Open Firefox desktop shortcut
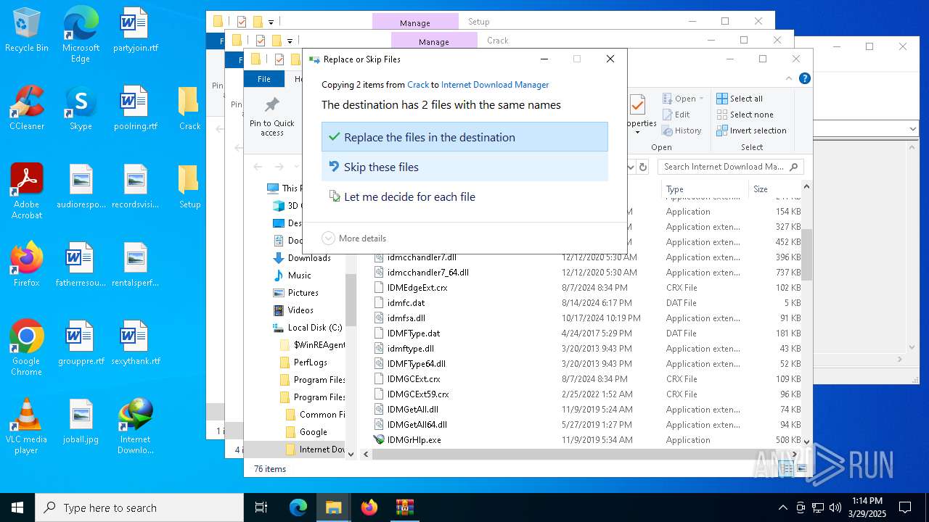Image resolution: width=929 pixels, height=522 pixels. [27, 265]
